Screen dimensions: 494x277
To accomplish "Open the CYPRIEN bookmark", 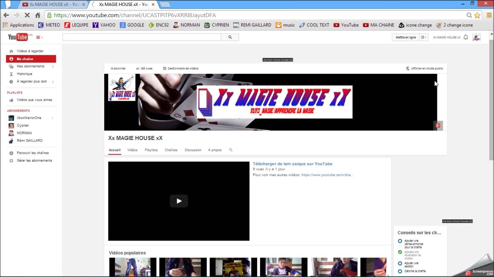I will [x=217, y=25].
